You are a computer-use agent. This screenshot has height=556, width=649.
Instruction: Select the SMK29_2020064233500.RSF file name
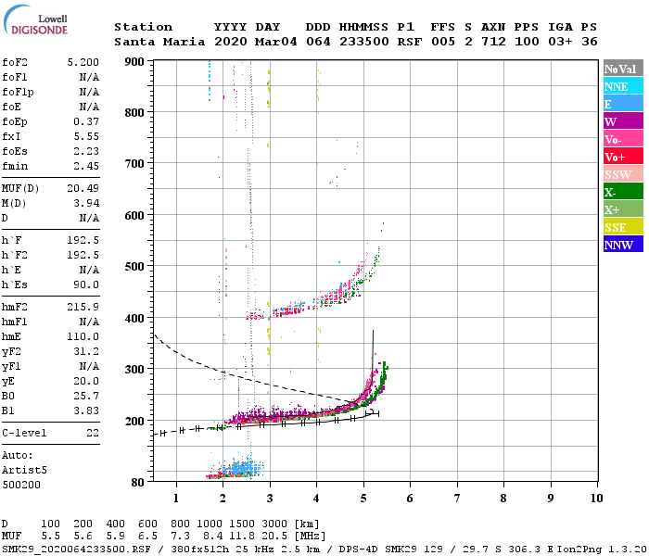(x=76, y=550)
